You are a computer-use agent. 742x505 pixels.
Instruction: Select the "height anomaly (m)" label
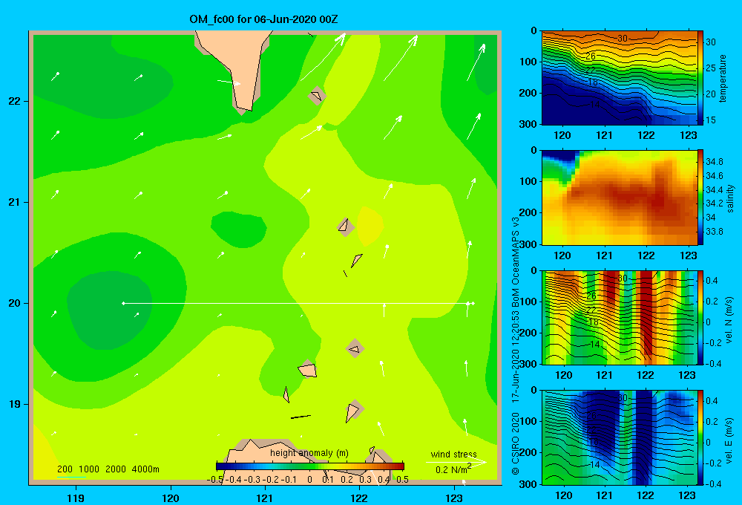(x=309, y=453)
